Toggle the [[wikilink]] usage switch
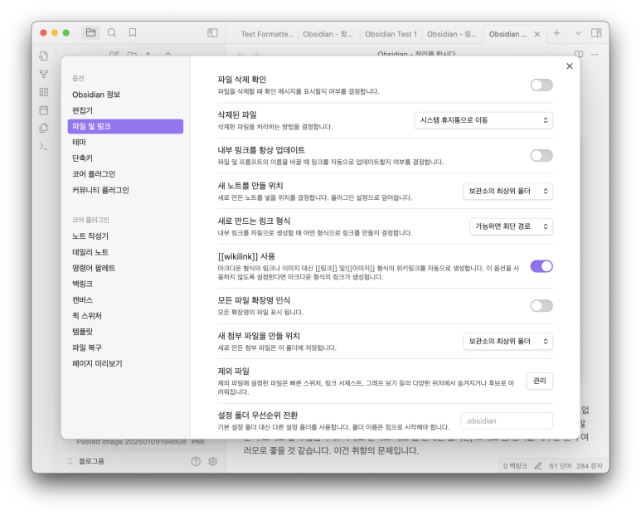 pos(541,266)
